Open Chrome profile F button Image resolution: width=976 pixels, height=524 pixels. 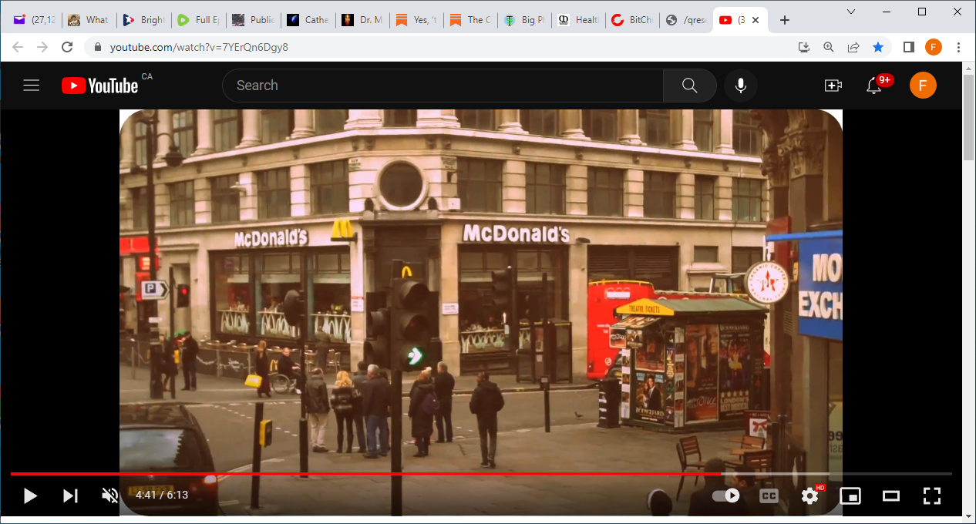pos(934,47)
